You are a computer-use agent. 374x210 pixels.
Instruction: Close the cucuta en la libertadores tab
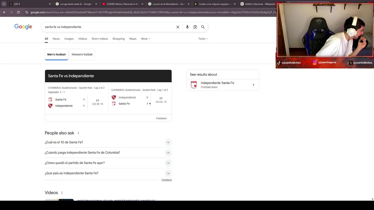coord(188,4)
